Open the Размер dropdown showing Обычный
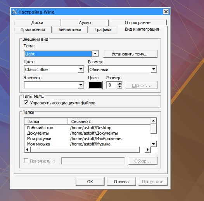 (123, 69)
